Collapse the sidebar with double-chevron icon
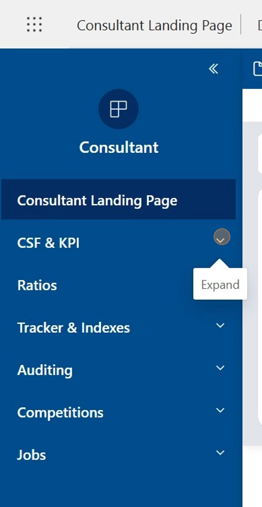Viewport: 262px width, 507px height. 214,68
